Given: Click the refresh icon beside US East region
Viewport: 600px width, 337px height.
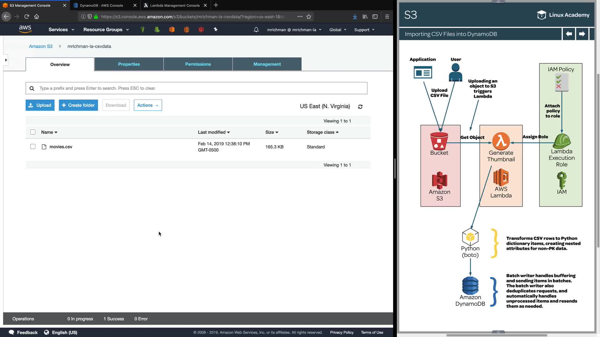Looking at the screenshot, I should [x=360, y=107].
